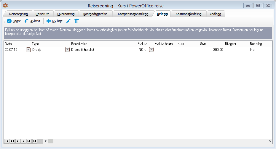Open the Kostnadsfordeling tab

189,14
